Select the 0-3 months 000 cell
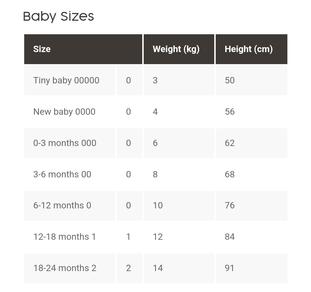The image size is (311, 292). coord(65,143)
